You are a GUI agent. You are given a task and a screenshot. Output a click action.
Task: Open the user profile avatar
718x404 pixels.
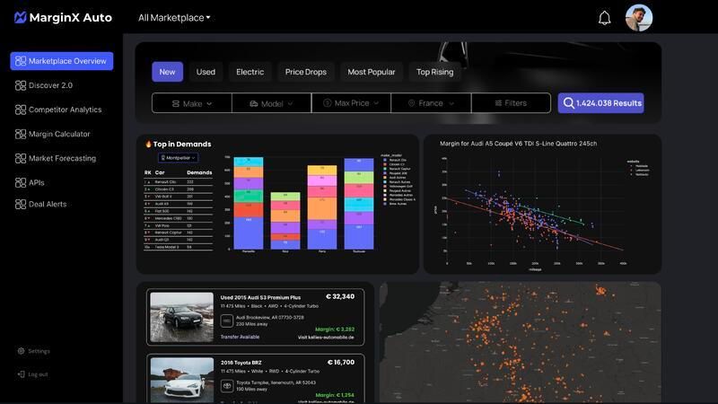click(639, 18)
